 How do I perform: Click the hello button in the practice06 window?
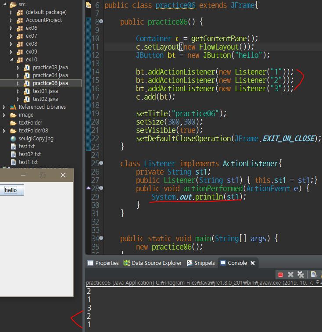11,190
